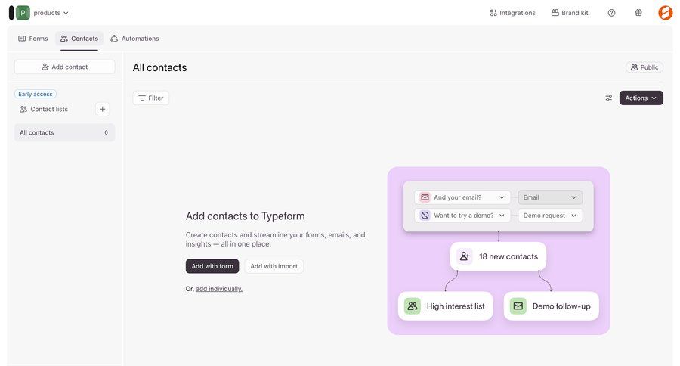The image size is (680, 366).
Task: Switch to the Automations tab
Action: click(x=134, y=39)
